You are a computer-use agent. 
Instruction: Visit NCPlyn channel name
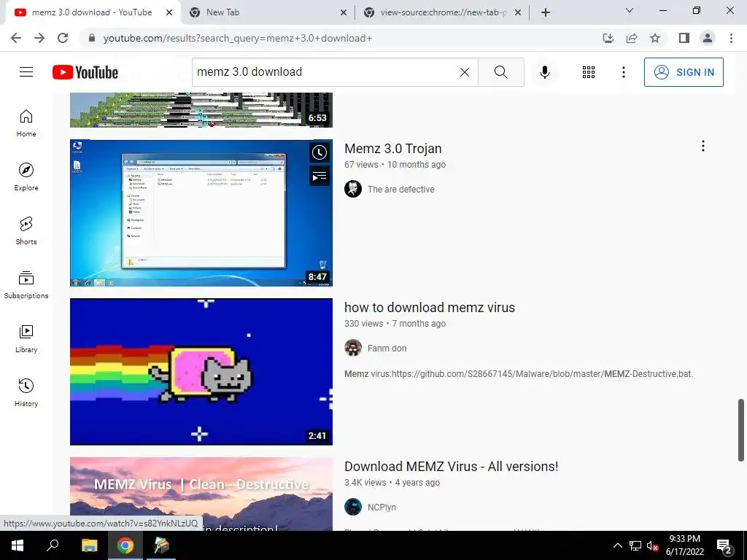(382, 507)
